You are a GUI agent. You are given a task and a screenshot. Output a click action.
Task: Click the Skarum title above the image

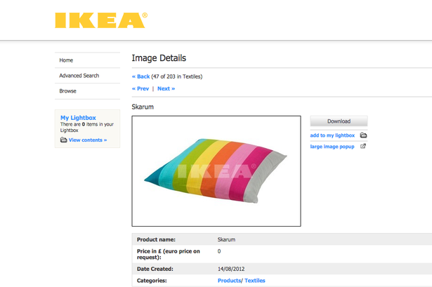(x=143, y=107)
